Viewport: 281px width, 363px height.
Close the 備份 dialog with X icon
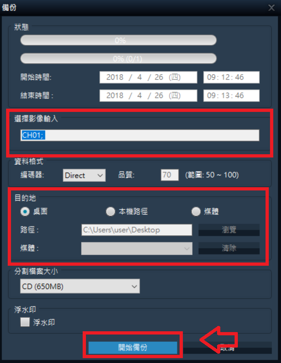271,8
